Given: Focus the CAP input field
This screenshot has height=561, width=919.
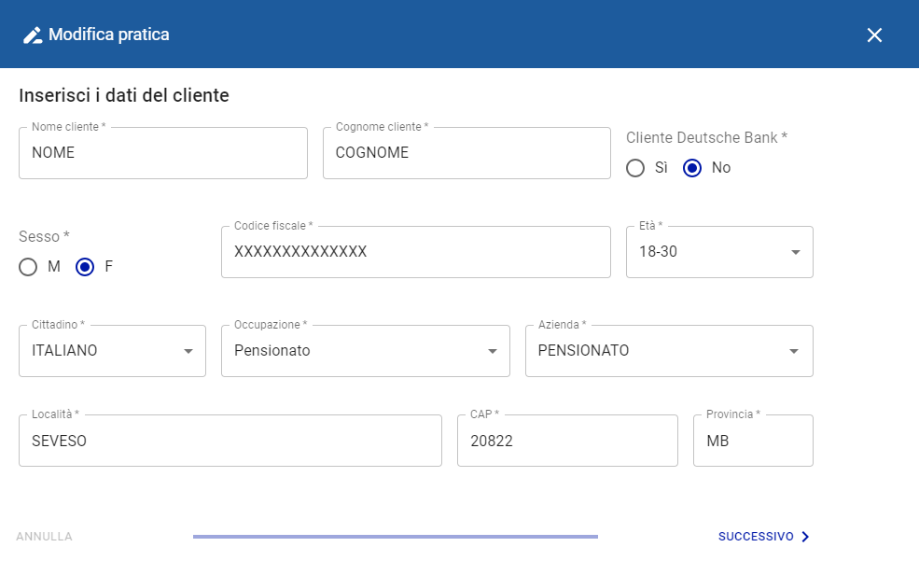Looking at the screenshot, I should 566,441.
